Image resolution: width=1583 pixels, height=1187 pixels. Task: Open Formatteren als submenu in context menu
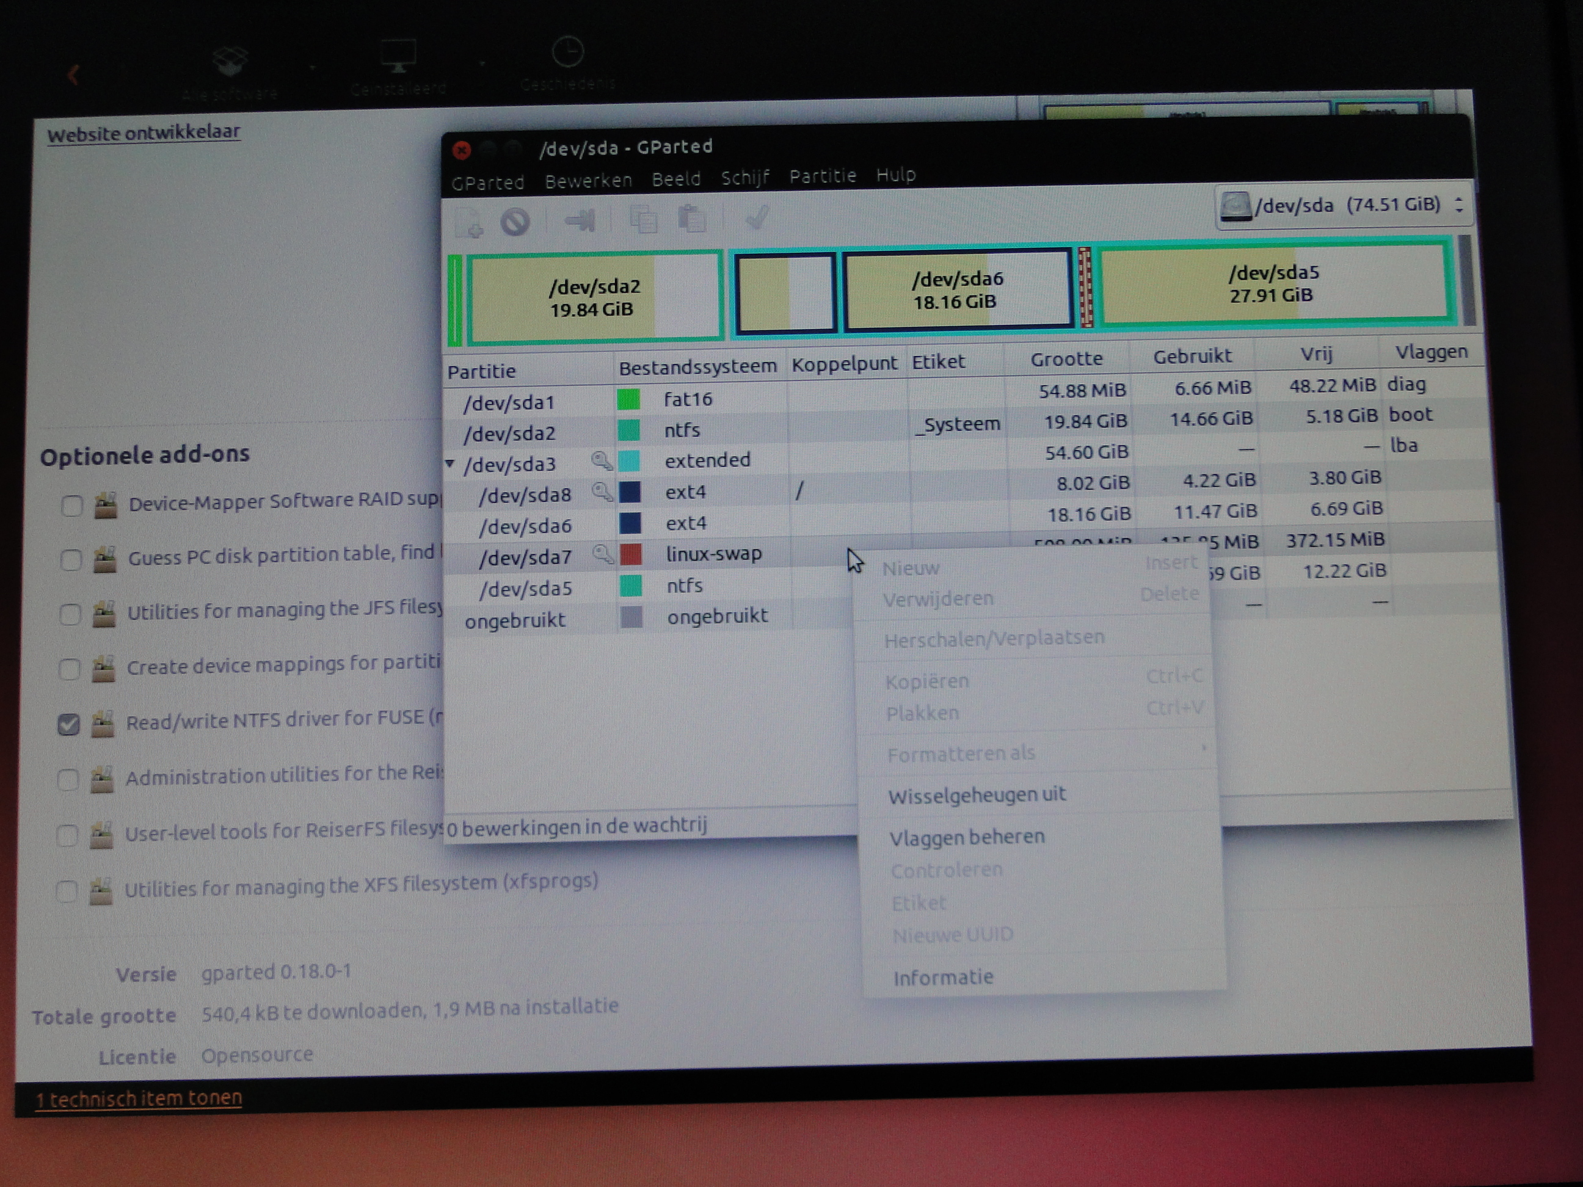click(1036, 752)
